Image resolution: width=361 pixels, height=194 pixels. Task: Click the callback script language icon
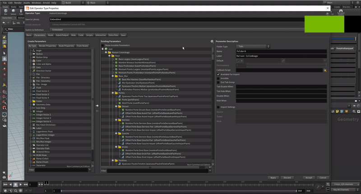(325, 70)
